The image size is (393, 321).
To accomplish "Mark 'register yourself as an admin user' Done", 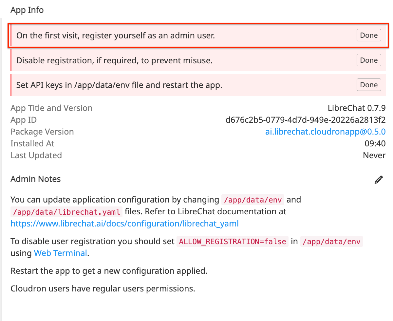I will point(369,35).
